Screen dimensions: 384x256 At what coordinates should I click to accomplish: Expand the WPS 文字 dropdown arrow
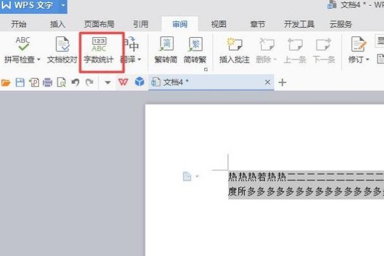63,5
